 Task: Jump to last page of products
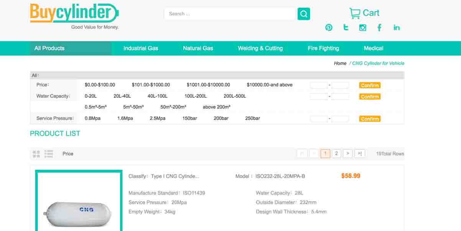359,154
